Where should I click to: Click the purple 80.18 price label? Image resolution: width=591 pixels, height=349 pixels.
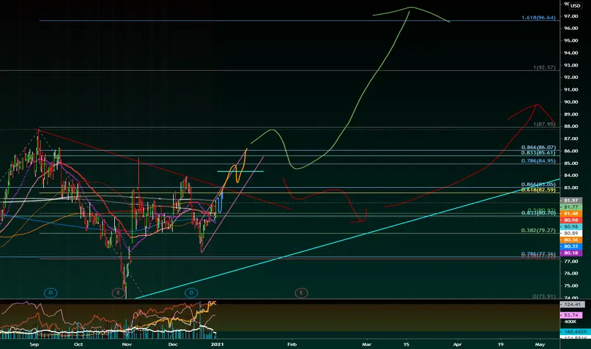point(571,253)
